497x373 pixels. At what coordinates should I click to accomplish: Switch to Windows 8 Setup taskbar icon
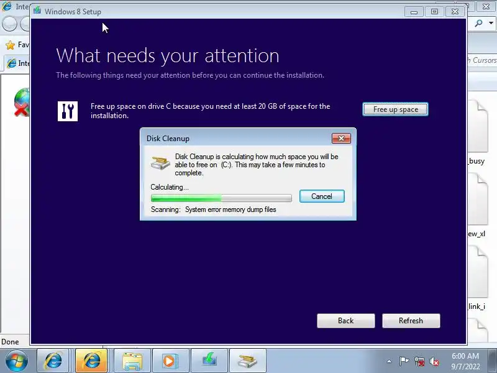click(209, 361)
